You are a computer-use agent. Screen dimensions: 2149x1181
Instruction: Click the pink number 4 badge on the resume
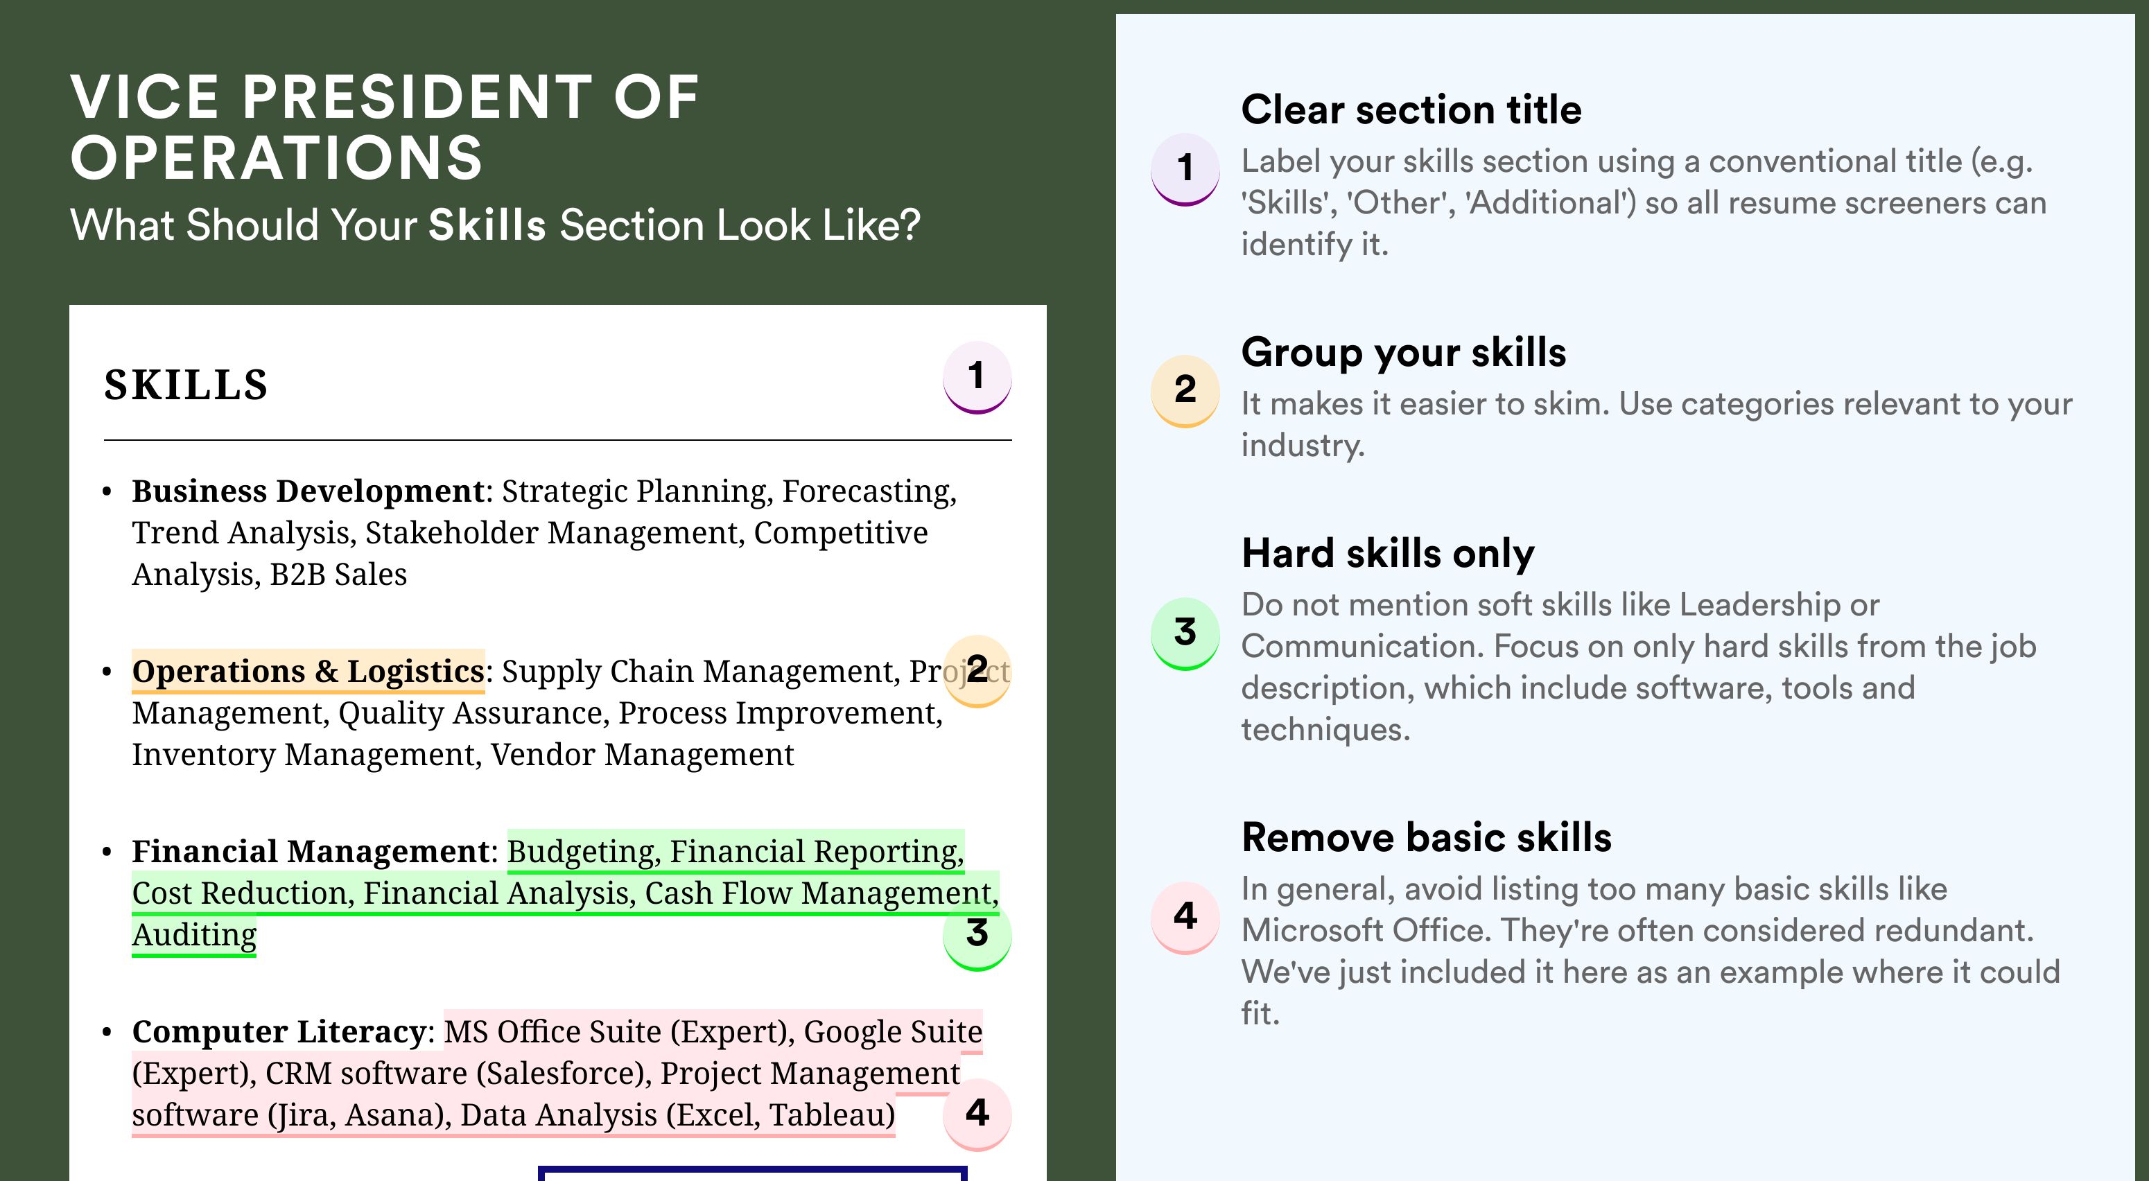point(977,1114)
